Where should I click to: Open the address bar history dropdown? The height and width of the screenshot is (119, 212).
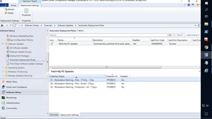pyautogui.click(x=195, y=25)
